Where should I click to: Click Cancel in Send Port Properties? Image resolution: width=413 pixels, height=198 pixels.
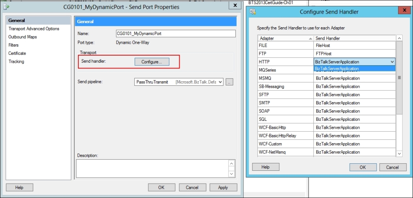coord(192,188)
